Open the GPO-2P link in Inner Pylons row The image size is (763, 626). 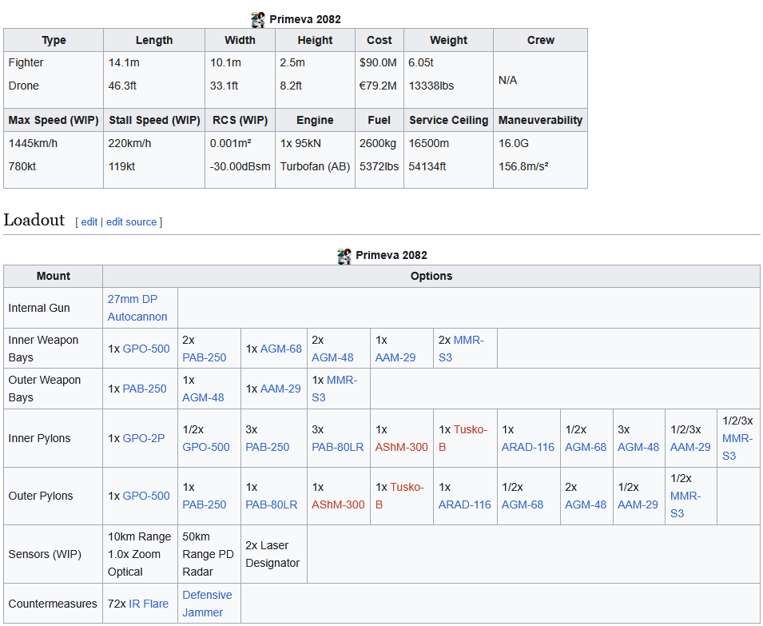144,439
